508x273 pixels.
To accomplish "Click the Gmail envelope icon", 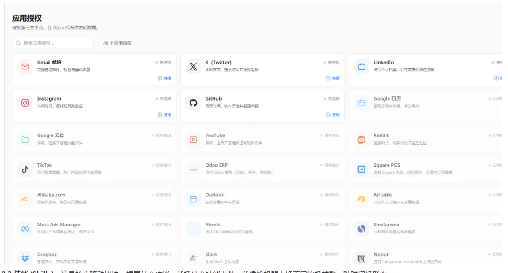I will [25, 66].
